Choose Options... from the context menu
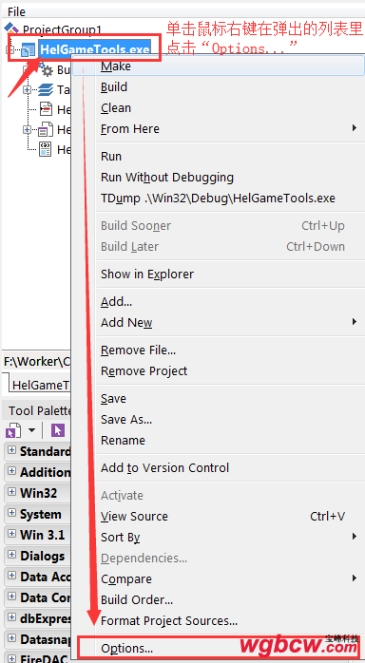The image size is (365, 663). [126, 648]
